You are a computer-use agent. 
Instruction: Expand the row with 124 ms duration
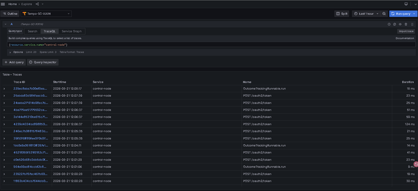point(4,124)
